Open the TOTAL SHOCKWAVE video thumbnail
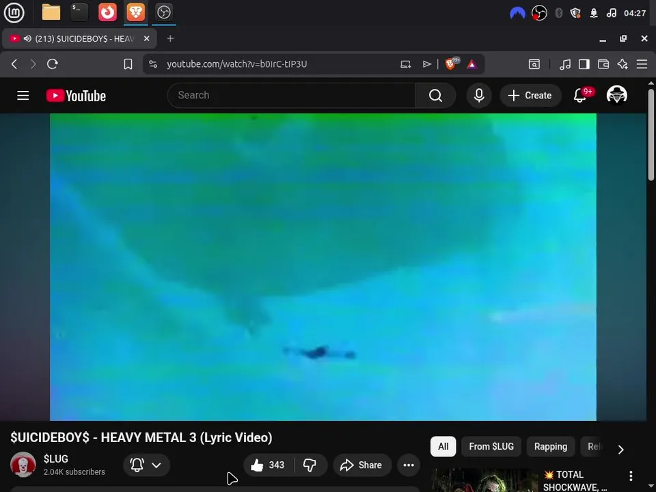Viewport: 656px width, 492px height. (x=484, y=480)
